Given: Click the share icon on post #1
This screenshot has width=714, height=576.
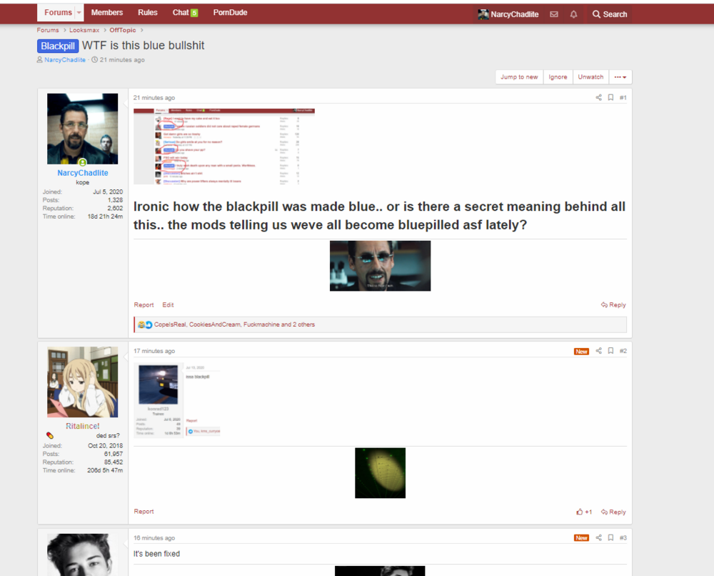Looking at the screenshot, I should (598, 98).
